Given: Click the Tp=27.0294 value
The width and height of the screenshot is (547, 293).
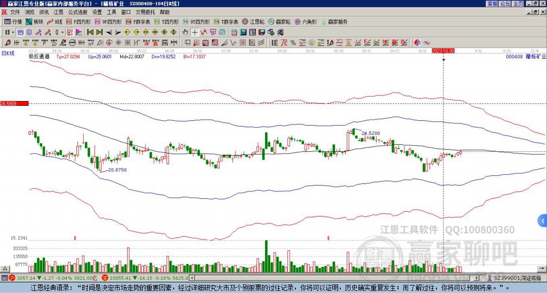Looking at the screenshot, I should (68, 56).
